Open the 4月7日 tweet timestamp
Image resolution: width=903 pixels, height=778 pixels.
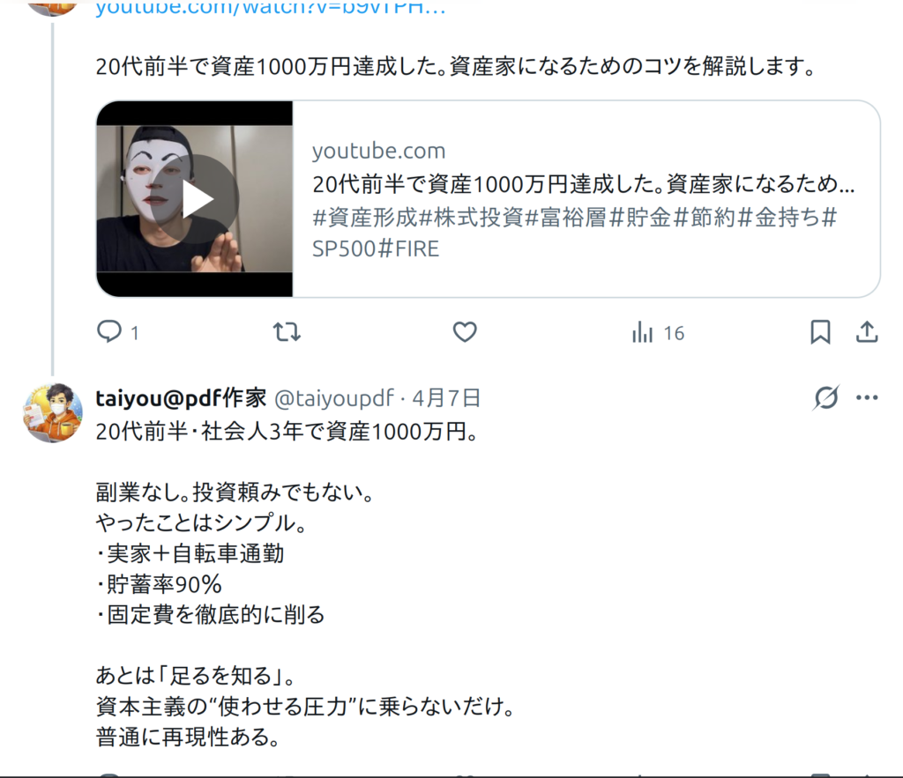tap(446, 397)
